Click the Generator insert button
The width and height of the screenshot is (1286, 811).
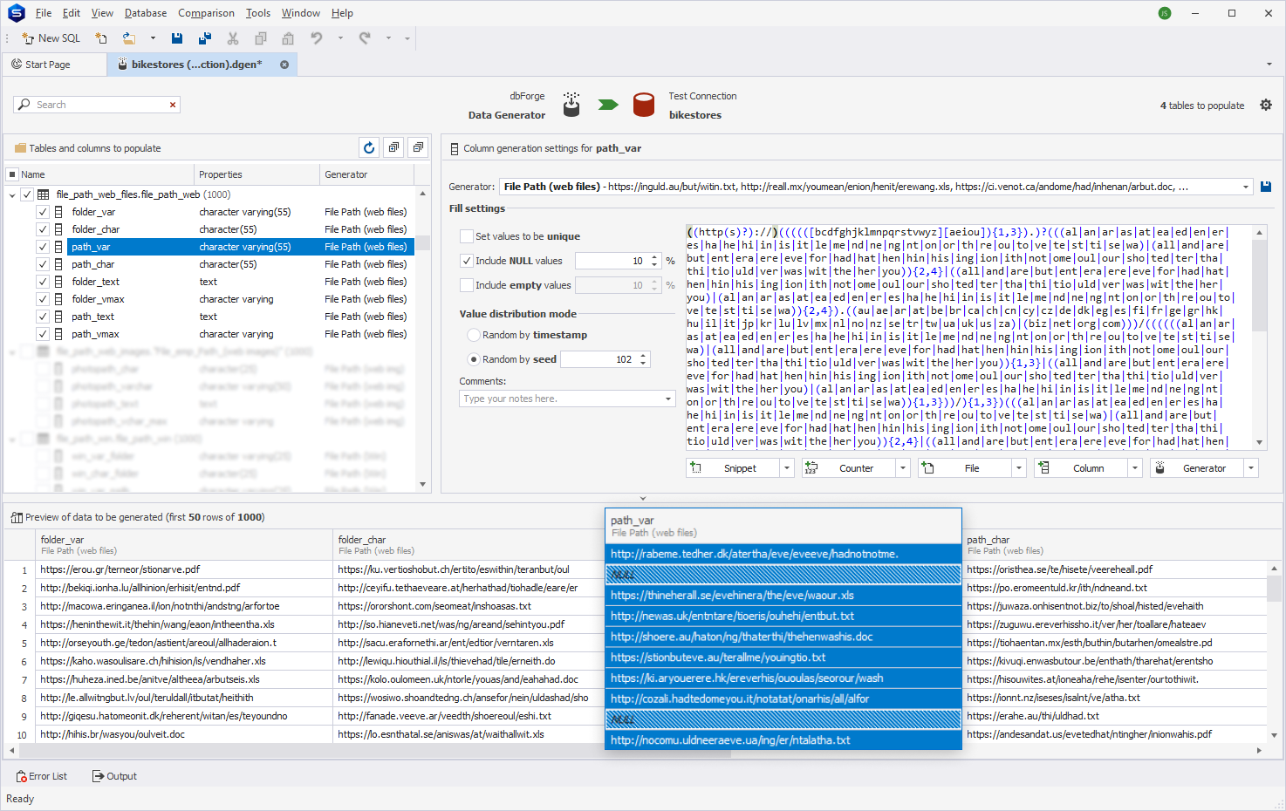[x=1197, y=468]
